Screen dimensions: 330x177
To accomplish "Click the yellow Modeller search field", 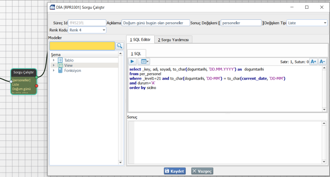I will (x=82, y=46).
